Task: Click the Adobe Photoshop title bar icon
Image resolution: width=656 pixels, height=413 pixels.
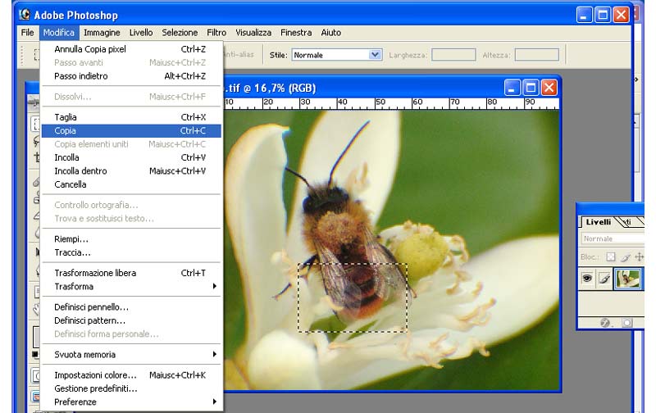Action: pos(25,14)
